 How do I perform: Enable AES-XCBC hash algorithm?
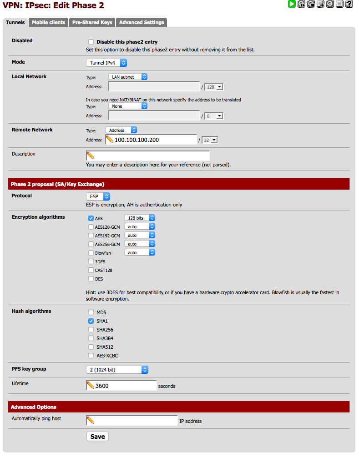click(91, 356)
